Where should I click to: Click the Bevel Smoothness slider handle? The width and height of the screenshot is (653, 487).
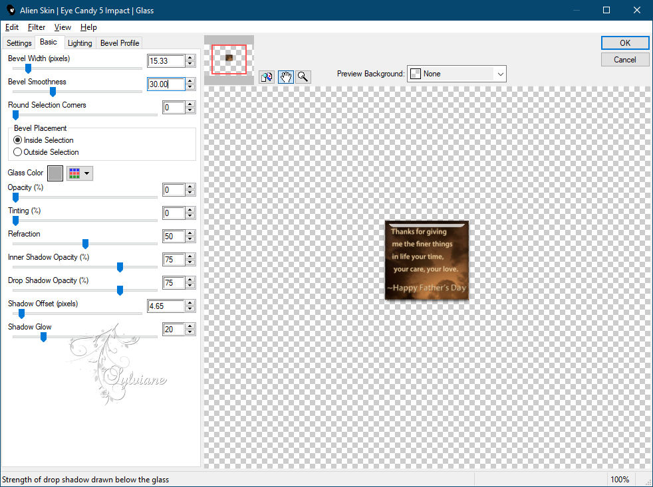[x=53, y=92]
